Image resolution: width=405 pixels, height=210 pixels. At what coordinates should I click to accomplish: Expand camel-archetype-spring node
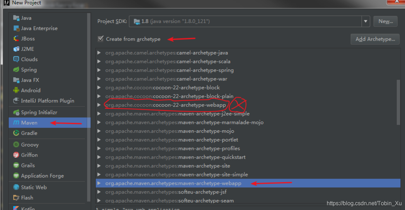pos(99,70)
